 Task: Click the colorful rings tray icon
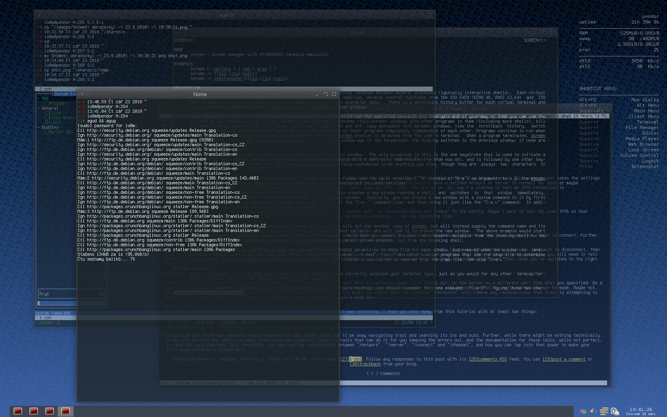pyautogui.click(x=583, y=411)
